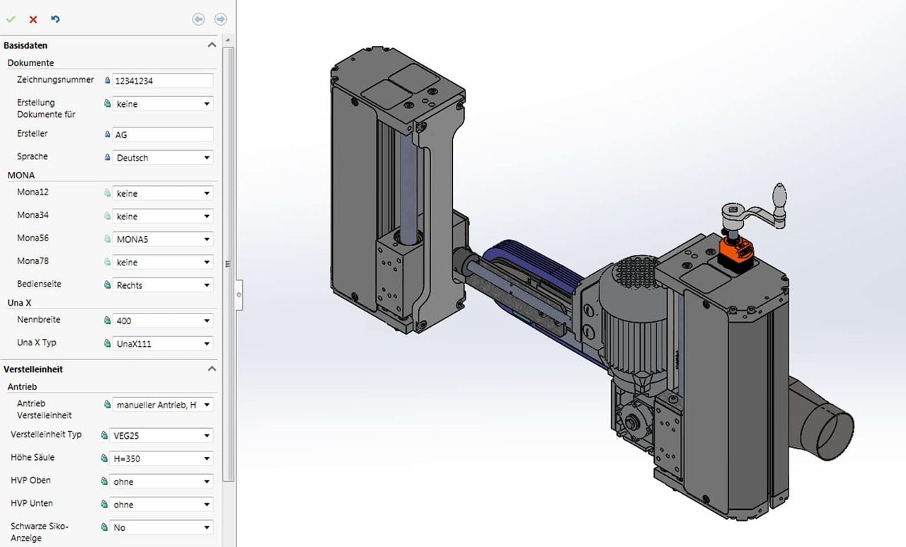Screen dimensions: 906x547
Task: Click lock icon beside HVP Oben
Action: click(x=105, y=481)
